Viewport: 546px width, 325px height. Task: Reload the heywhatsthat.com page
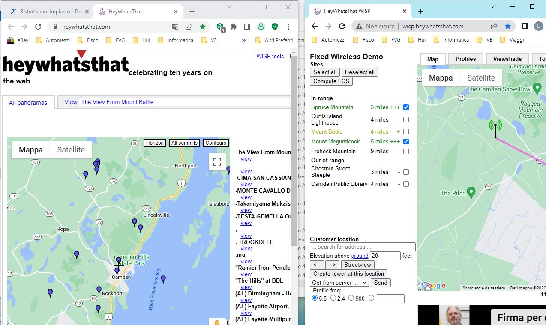pyautogui.click(x=38, y=27)
